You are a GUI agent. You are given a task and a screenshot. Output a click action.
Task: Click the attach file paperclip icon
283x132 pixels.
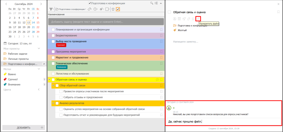click(198, 19)
